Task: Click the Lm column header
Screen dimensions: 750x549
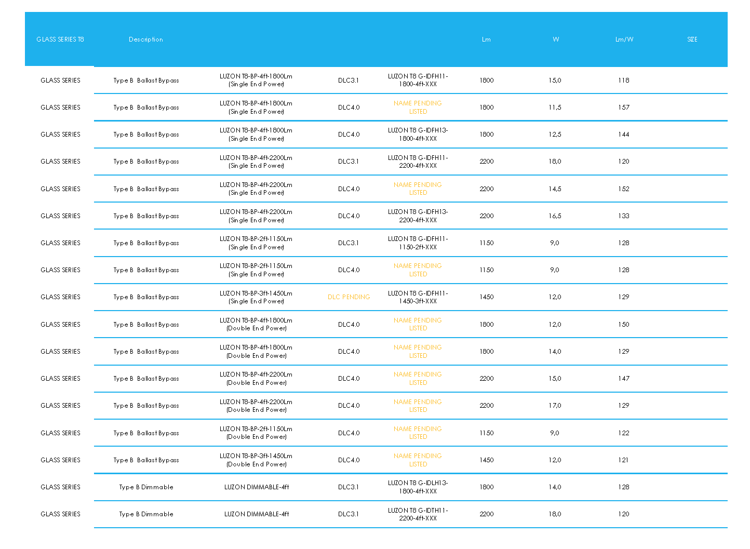Action: [486, 39]
